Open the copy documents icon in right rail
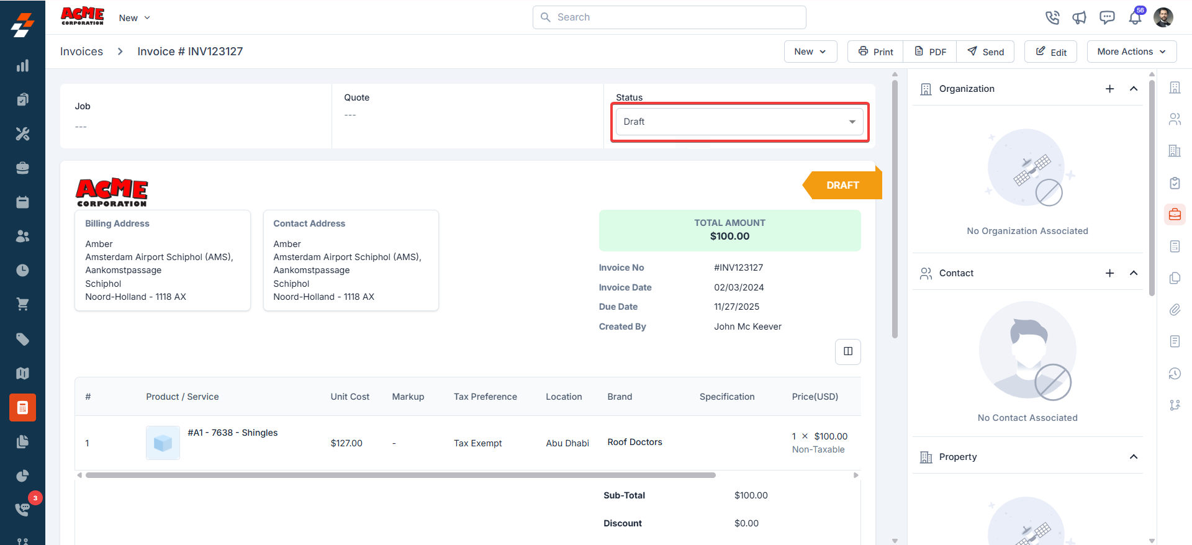The height and width of the screenshot is (545, 1192). pos(1175,278)
